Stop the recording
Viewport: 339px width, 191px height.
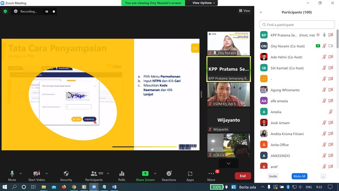pos(54,11)
